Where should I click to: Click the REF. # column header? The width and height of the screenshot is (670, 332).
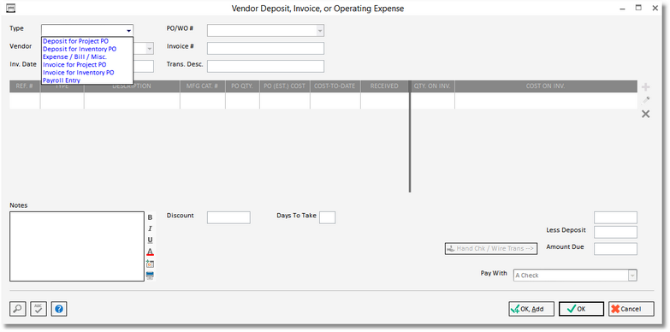coord(25,86)
